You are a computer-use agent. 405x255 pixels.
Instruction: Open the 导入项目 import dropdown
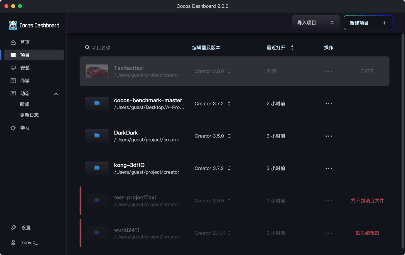tap(315, 22)
